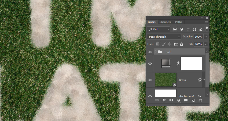Create a new group folder
The image size is (228, 121).
tap(186, 100)
